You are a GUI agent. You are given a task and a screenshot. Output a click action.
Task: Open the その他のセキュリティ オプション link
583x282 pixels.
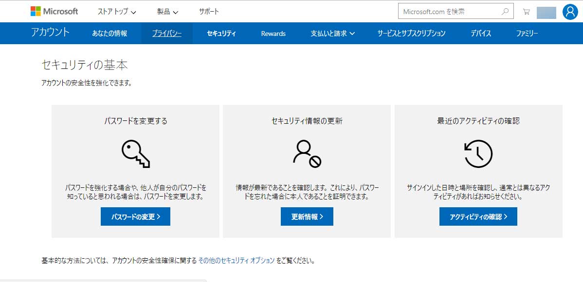[237, 260]
